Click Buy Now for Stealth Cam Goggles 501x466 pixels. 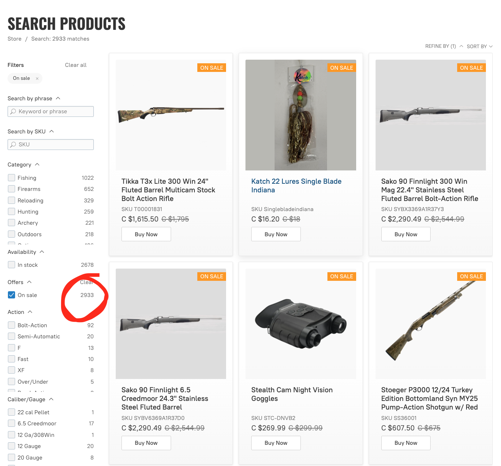click(x=276, y=443)
